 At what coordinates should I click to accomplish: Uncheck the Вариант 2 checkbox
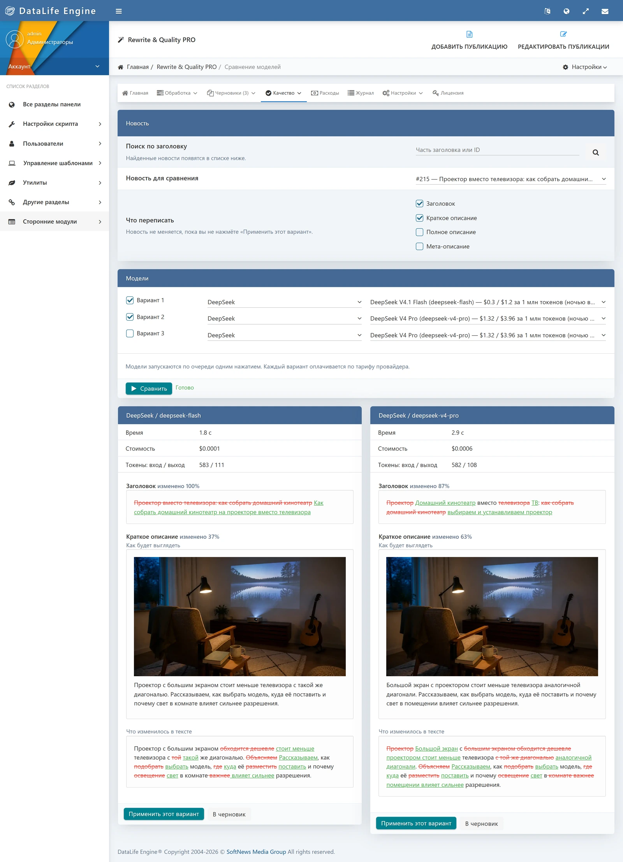click(130, 317)
